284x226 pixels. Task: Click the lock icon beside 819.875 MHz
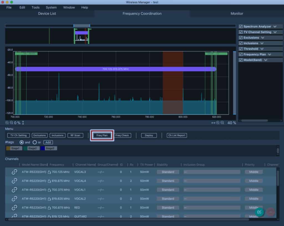pyautogui.click(x=49, y=181)
